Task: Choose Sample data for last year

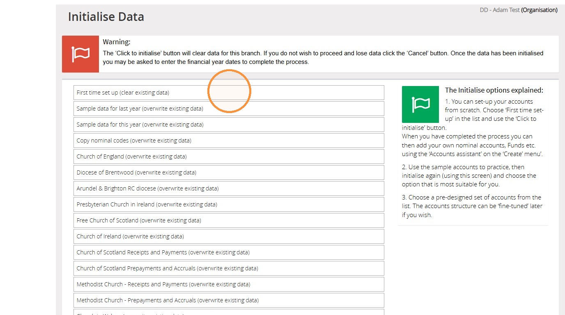Action: point(229,109)
